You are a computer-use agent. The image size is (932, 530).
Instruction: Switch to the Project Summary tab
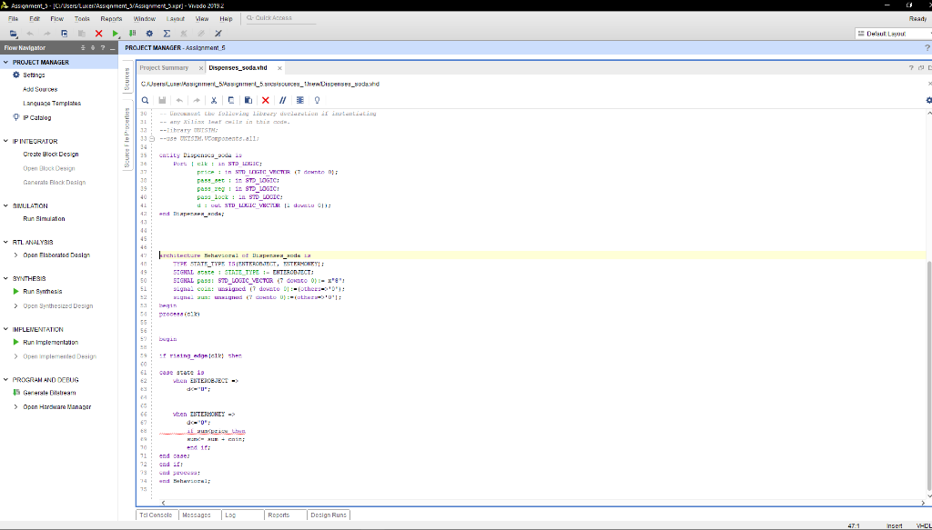coord(164,68)
